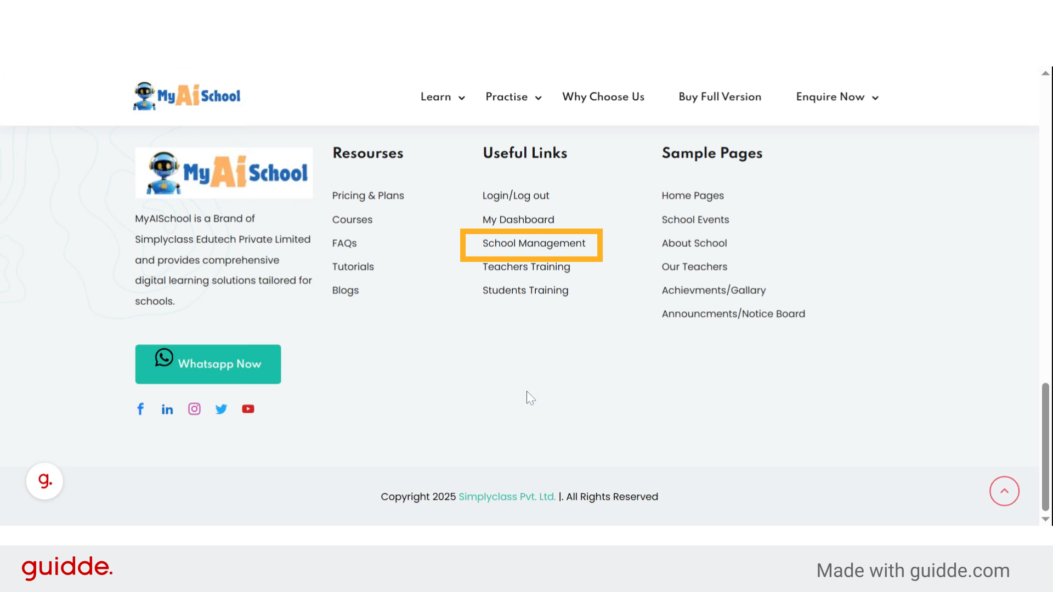
Task: Click the scroll-to-top arrow circle
Action: click(x=1004, y=491)
